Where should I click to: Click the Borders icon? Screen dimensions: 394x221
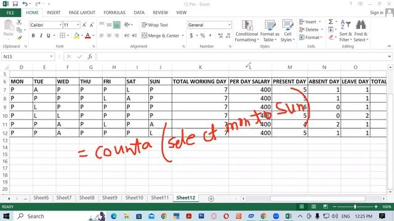pos(62,36)
